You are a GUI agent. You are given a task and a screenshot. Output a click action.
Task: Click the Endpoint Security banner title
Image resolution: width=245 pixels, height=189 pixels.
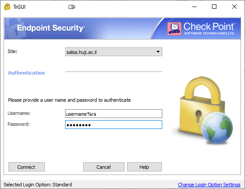[x=51, y=28]
